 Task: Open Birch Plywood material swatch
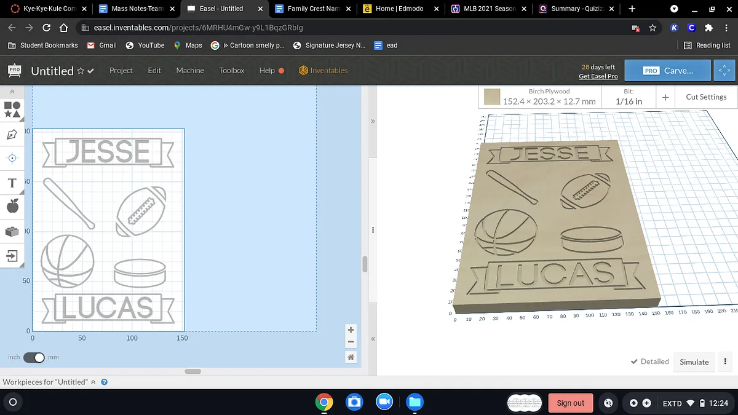(x=491, y=97)
